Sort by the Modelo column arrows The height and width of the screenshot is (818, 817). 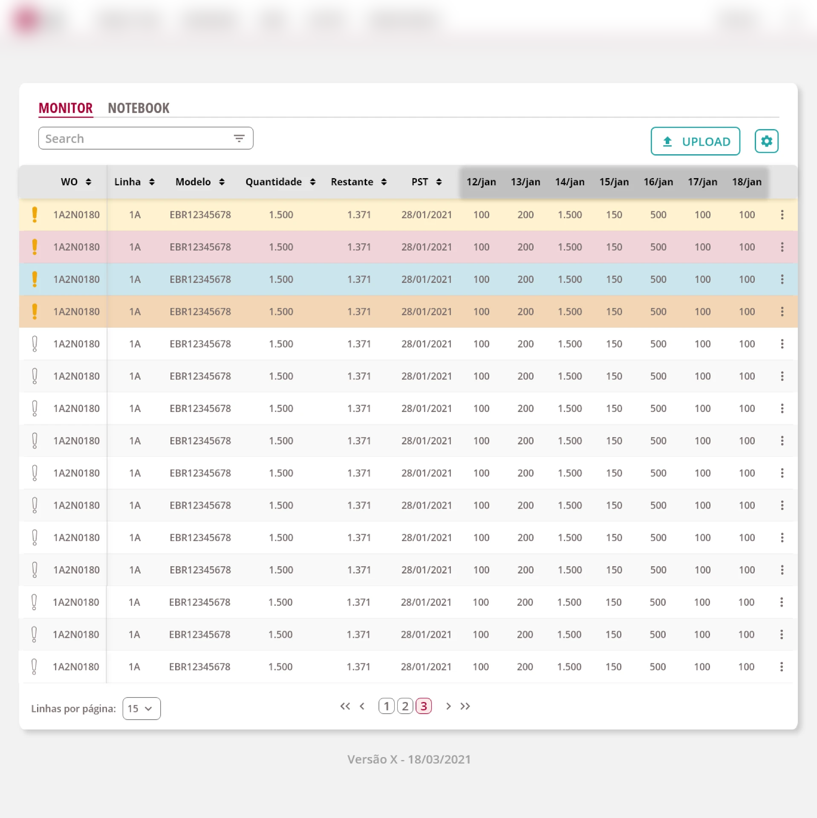[x=222, y=182]
